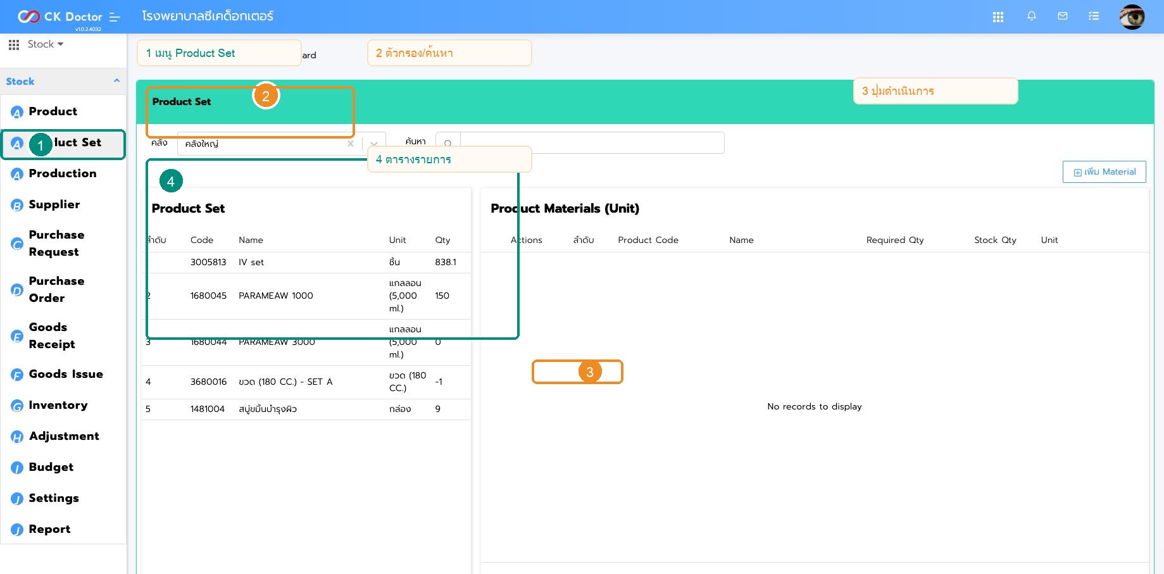The width and height of the screenshot is (1164, 574).
Task: Click the quantity 838.1 cell
Action: 446,262
